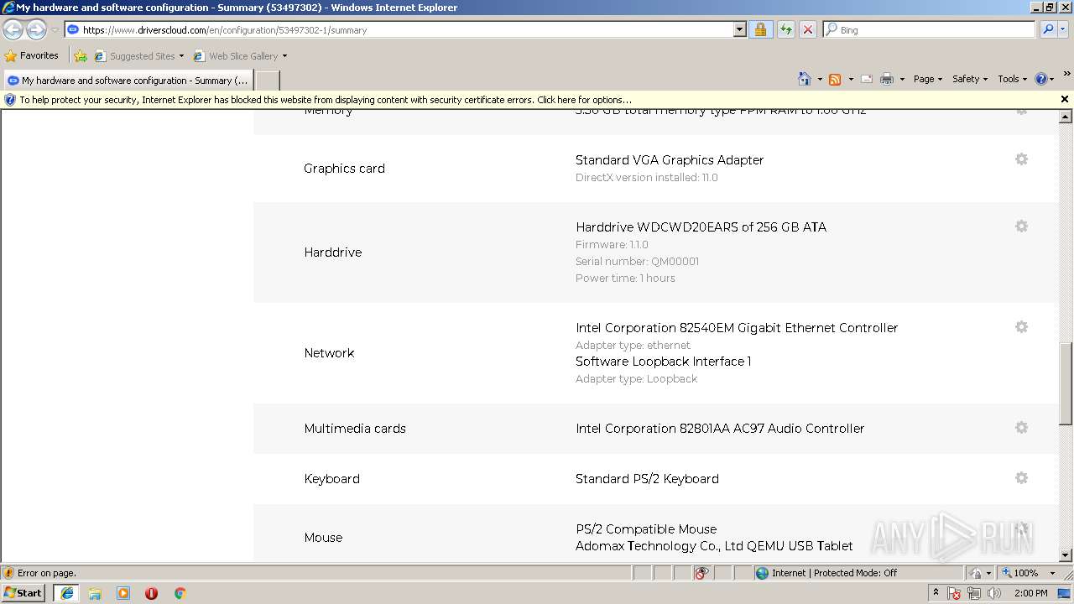The width and height of the screenshot is (1074, 604).
Task: Open the RSS feeds icon
Action: (835, 79)
